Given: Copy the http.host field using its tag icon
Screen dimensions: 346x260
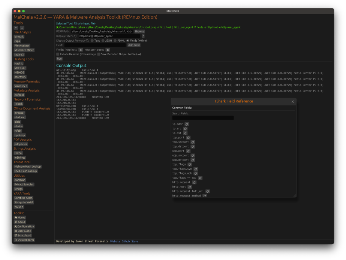Looking at the screenshot, I should pos(190,187).
